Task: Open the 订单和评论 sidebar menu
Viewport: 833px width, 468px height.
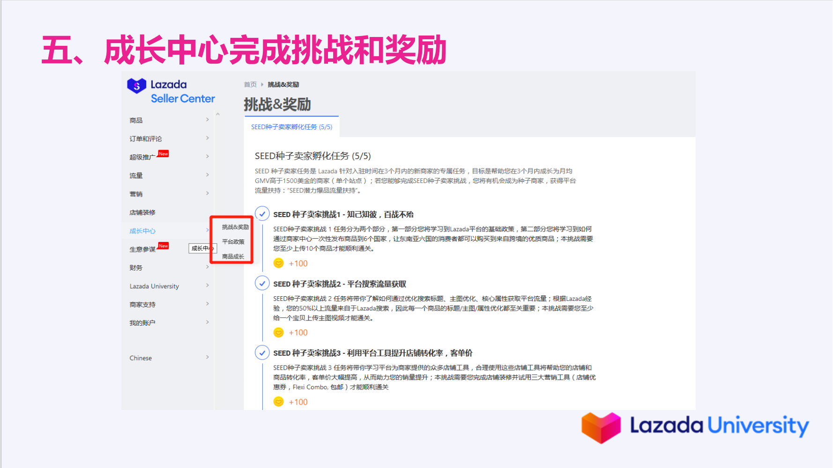Action: (146, 139)
